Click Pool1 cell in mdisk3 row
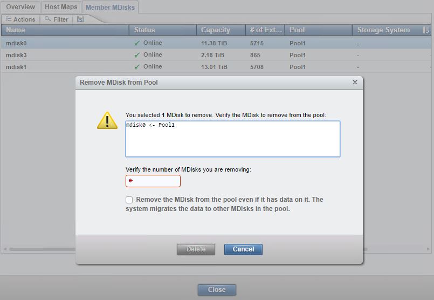The width and height of the screenshot is (434, 300). coord(298,55)
